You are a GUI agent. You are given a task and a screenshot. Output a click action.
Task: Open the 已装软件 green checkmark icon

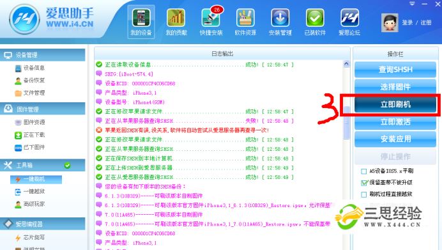coord(315,22)
